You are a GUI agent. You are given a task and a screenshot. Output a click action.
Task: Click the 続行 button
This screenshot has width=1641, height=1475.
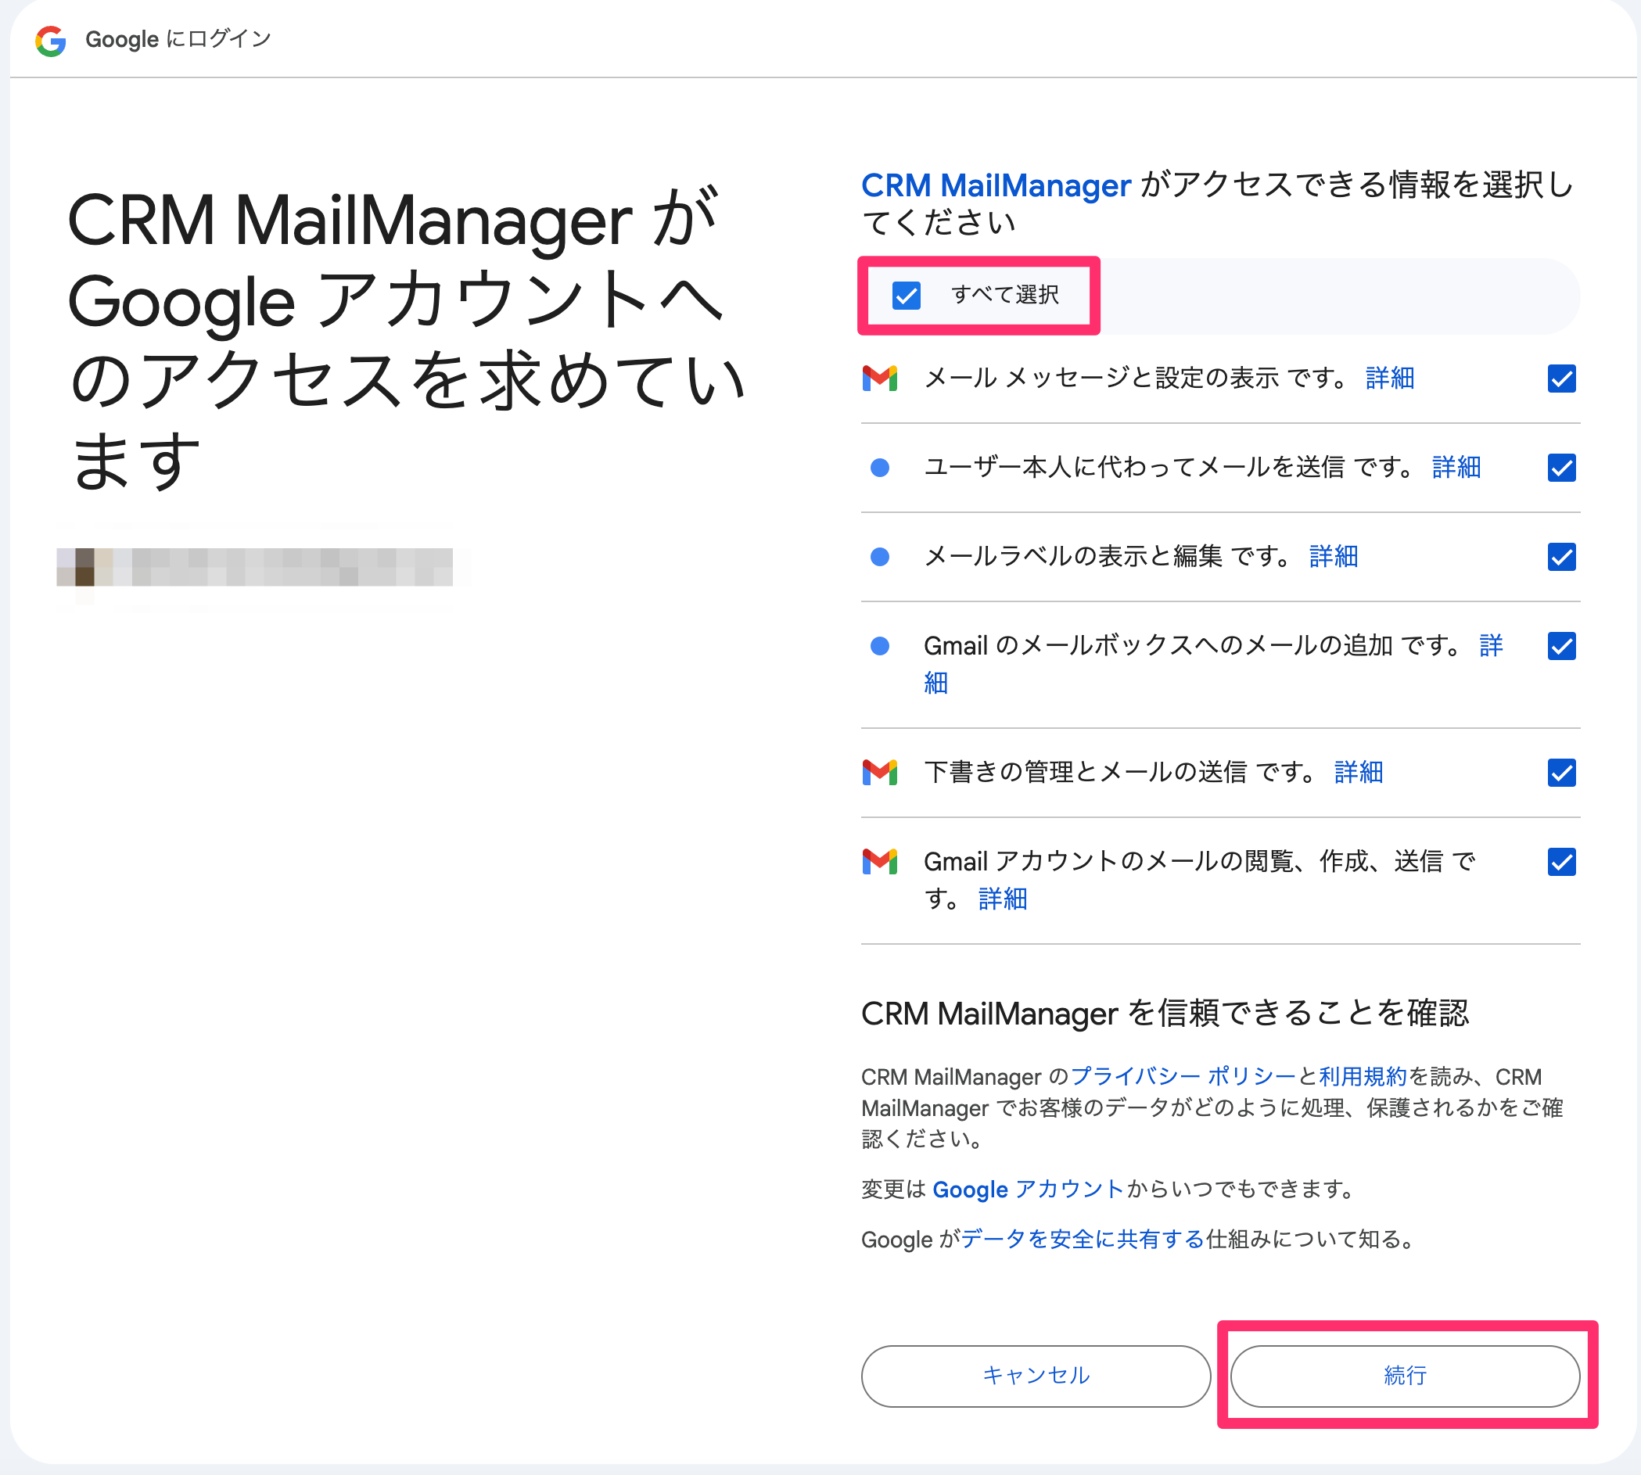pyautogui.click(x=1406, y=1376)
